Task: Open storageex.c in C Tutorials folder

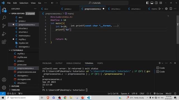Action: pos(23,76)
